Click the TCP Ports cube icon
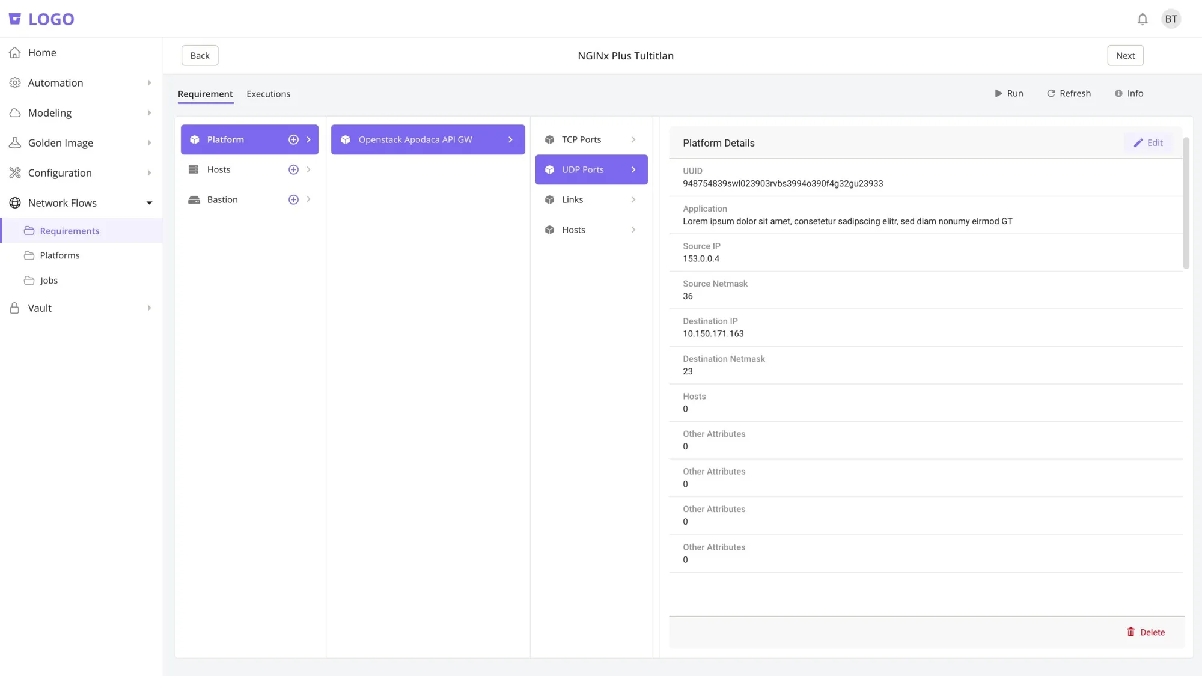The image size is (1202, 676). (549, 139)
